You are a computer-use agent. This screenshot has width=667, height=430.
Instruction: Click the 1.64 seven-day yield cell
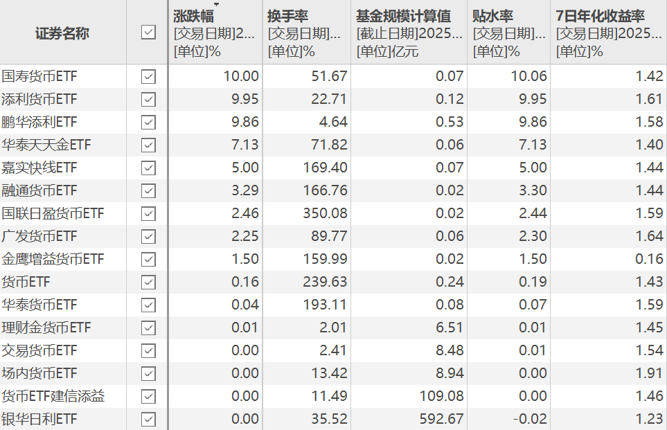point(609,237)
